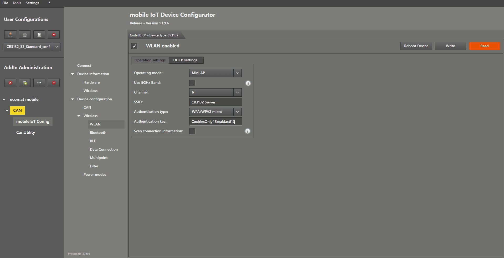Enable the Use 5GHz Band checkbox

192,83
